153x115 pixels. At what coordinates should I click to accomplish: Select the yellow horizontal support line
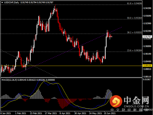(x=71, y=66)
